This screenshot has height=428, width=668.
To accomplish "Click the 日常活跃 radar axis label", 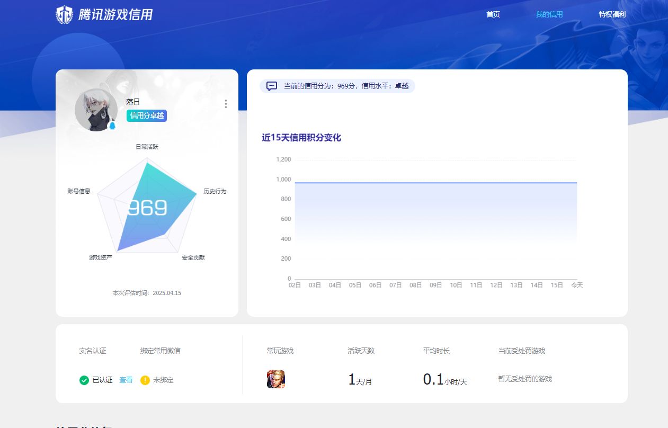I will pyautogui.click(x=147, y=147).
